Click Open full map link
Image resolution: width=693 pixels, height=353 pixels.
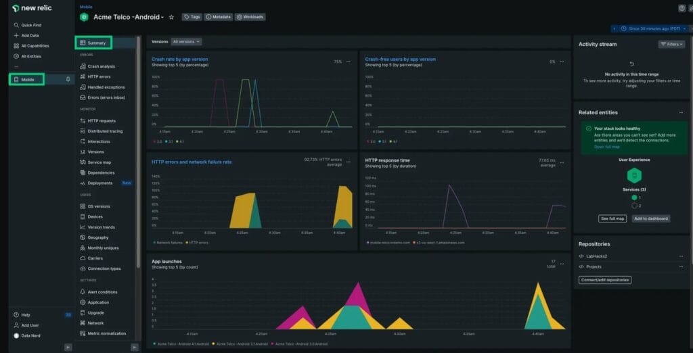[x=606, y=147]
